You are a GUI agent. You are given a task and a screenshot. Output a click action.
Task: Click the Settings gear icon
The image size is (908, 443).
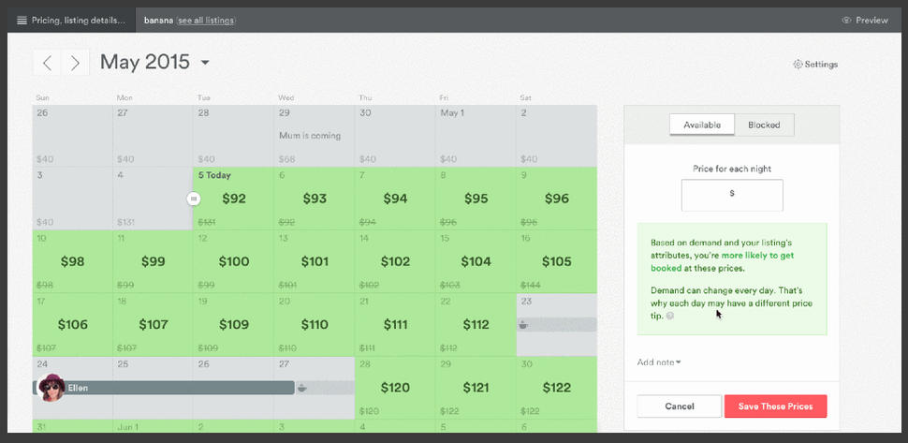coord(798,65)
